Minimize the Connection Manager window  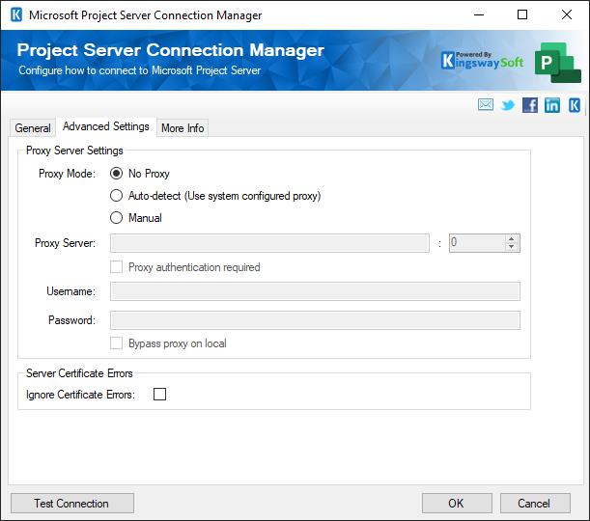click(x=479, y=15)
